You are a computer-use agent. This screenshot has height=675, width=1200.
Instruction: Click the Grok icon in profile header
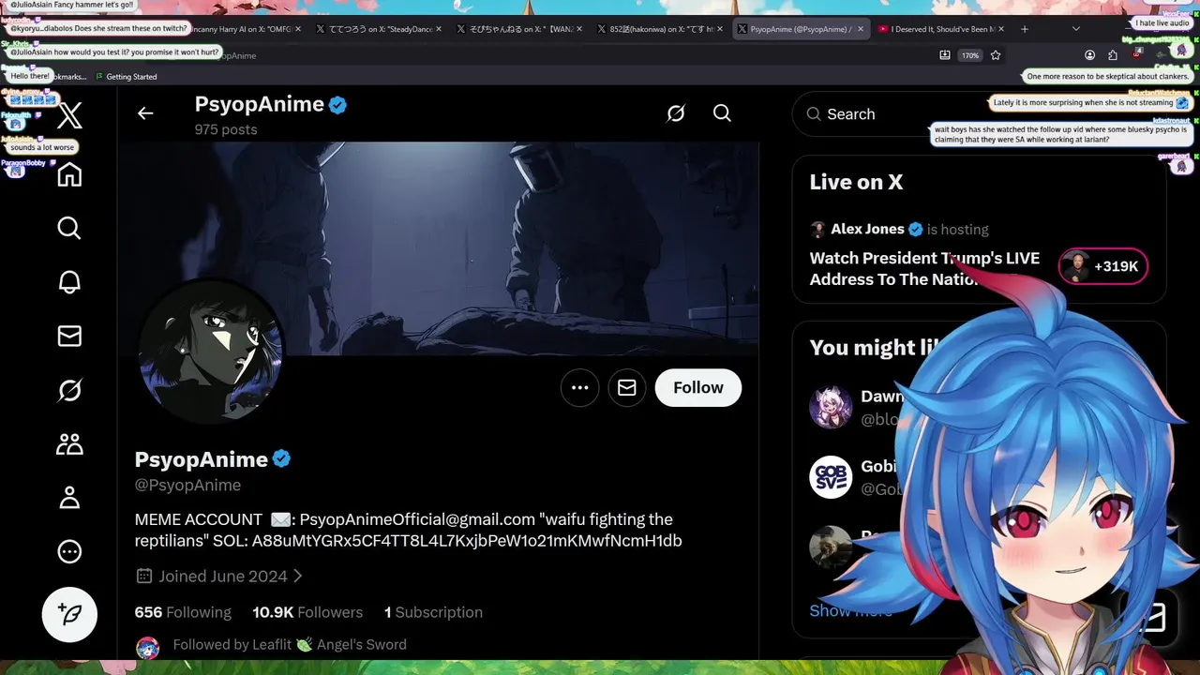click(x=675, y=113)
